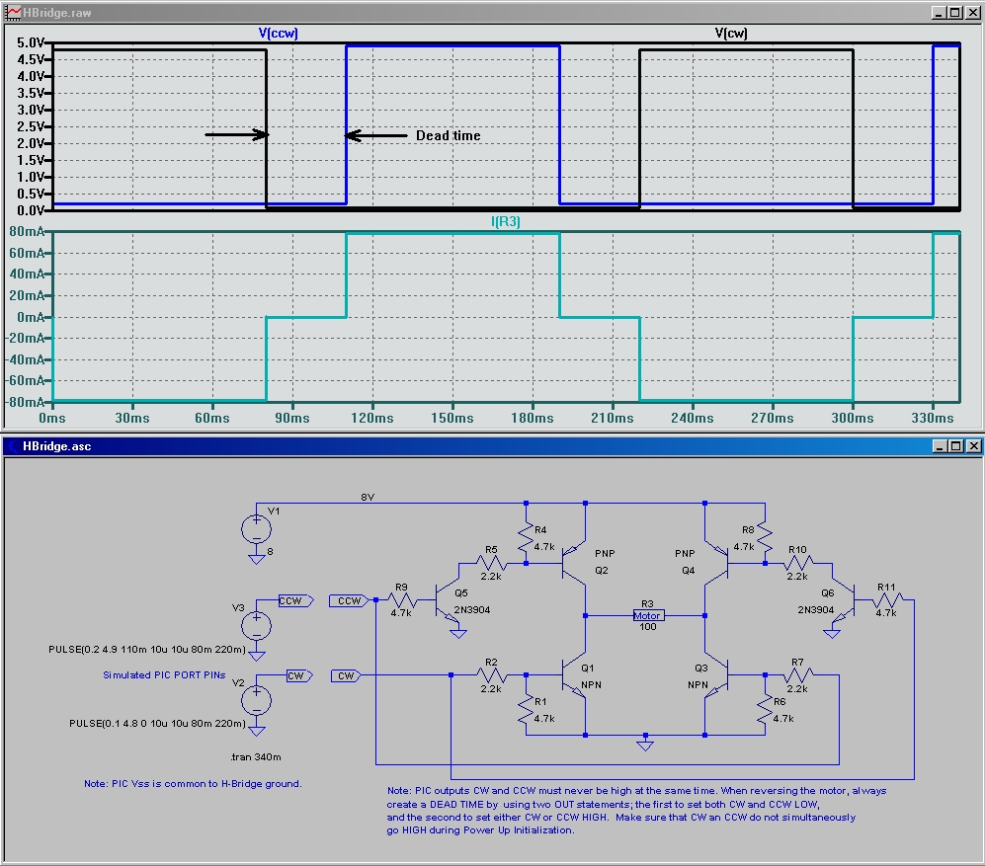
Task: Select resistor R11 symbol
Action: tap(887, 600)
